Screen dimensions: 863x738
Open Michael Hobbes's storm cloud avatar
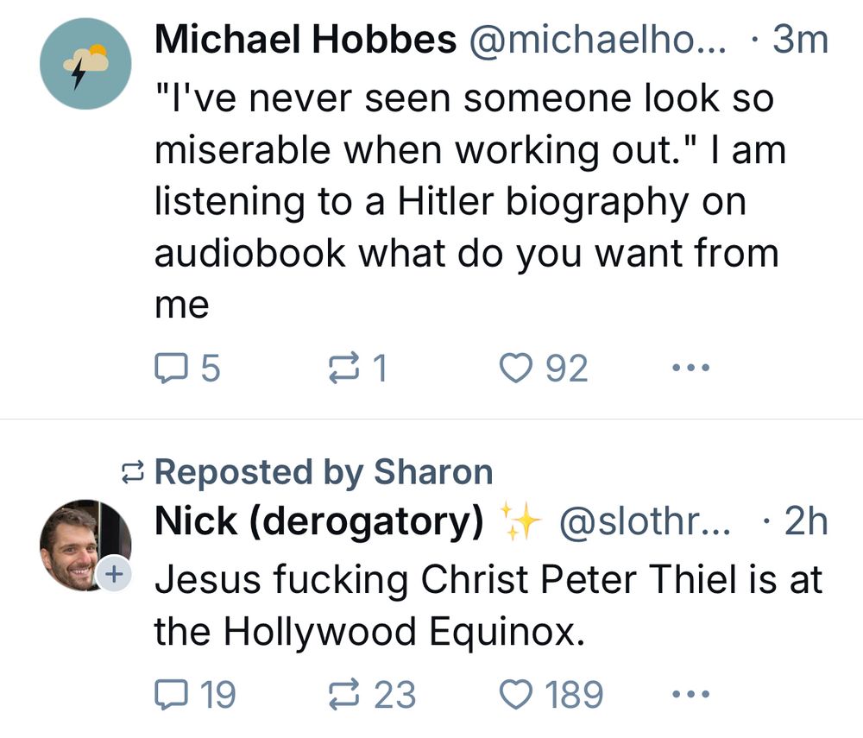[x=85, y=64]
